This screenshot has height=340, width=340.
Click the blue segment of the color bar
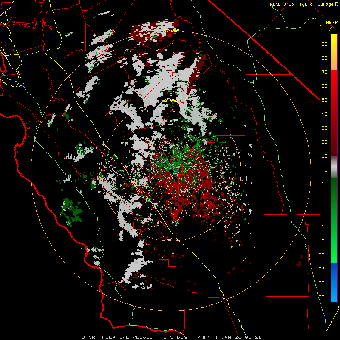(x=334, y=283)
